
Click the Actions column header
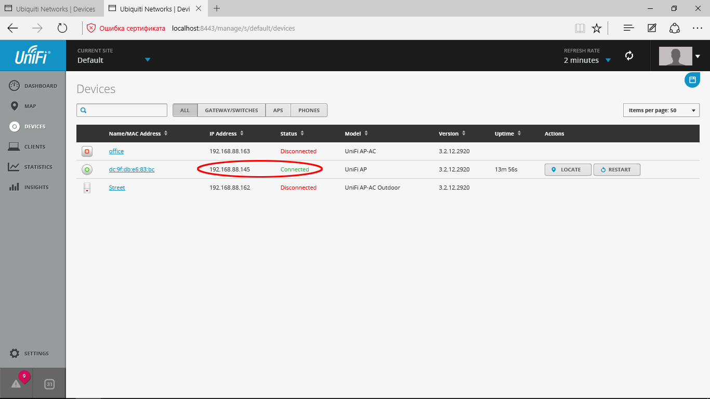[x=555, y=134]
